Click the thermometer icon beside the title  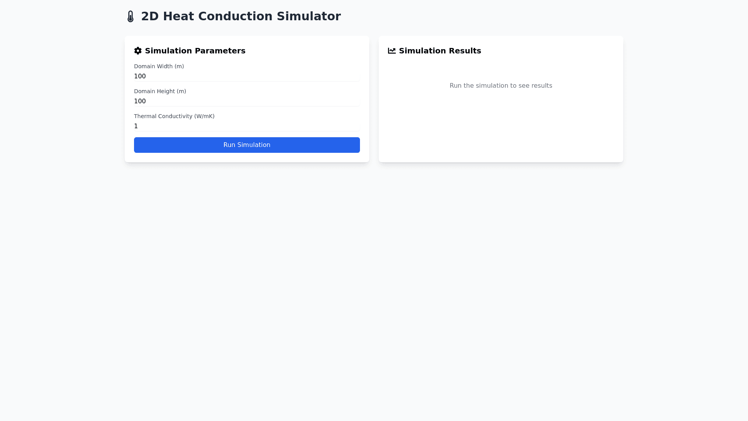[131, 16]
